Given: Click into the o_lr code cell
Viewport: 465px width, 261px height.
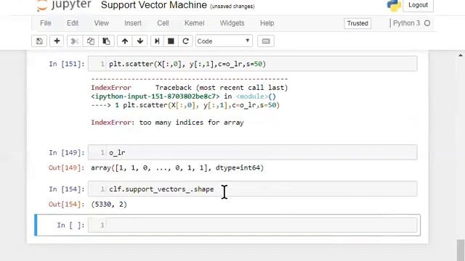Looking at the screenshot, I should tap(252, 152).
